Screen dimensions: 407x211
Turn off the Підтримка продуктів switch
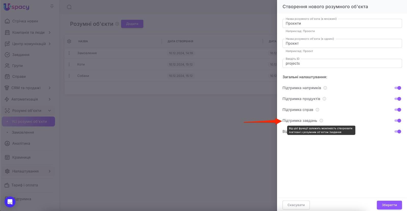398,99
